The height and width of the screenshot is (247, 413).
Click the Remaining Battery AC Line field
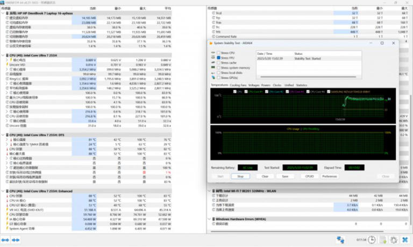click(247, 167)
